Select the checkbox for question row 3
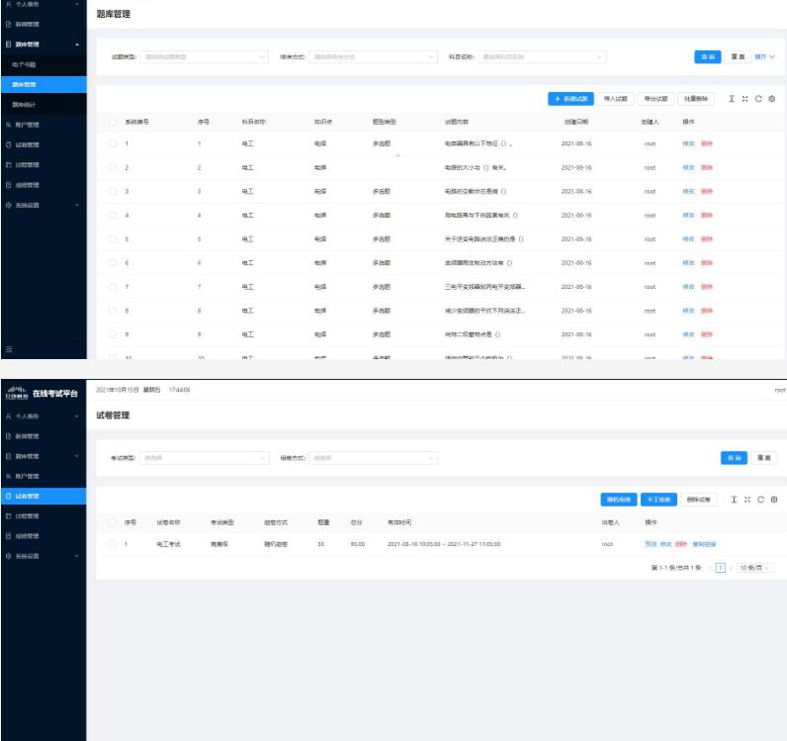Viewport: 787px width, 741px height. (113, 191)
